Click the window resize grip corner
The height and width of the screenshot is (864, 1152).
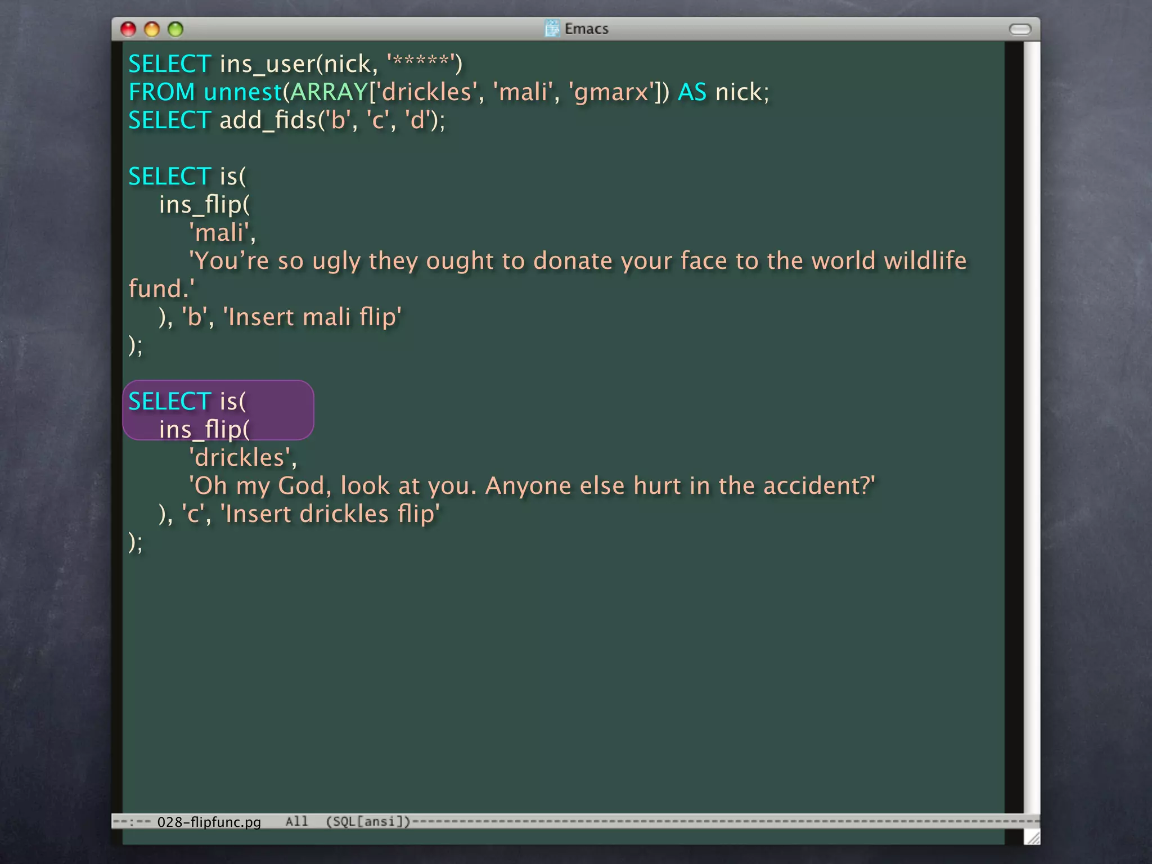coord(1032,837)
